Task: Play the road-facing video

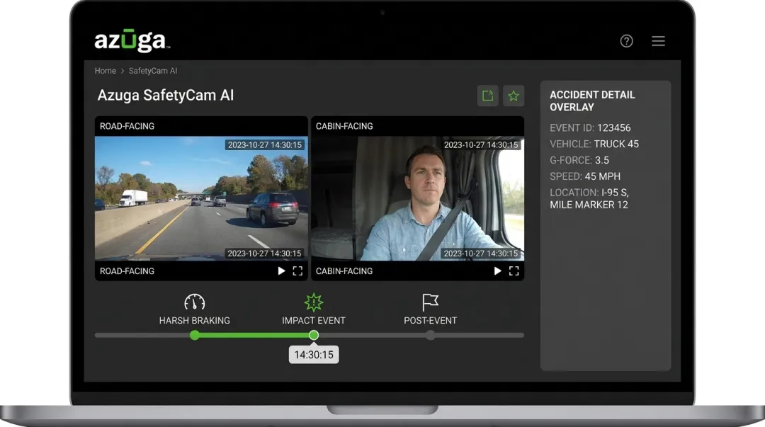Action: tap(281, 271)
